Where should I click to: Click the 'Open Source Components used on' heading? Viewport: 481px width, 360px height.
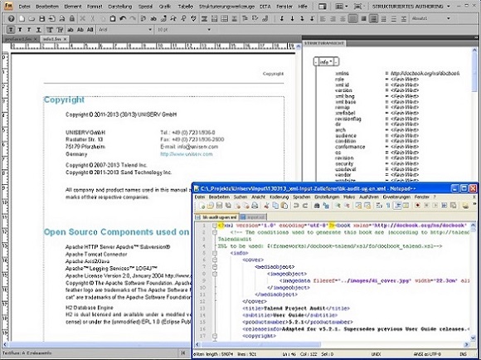[116, 232]
